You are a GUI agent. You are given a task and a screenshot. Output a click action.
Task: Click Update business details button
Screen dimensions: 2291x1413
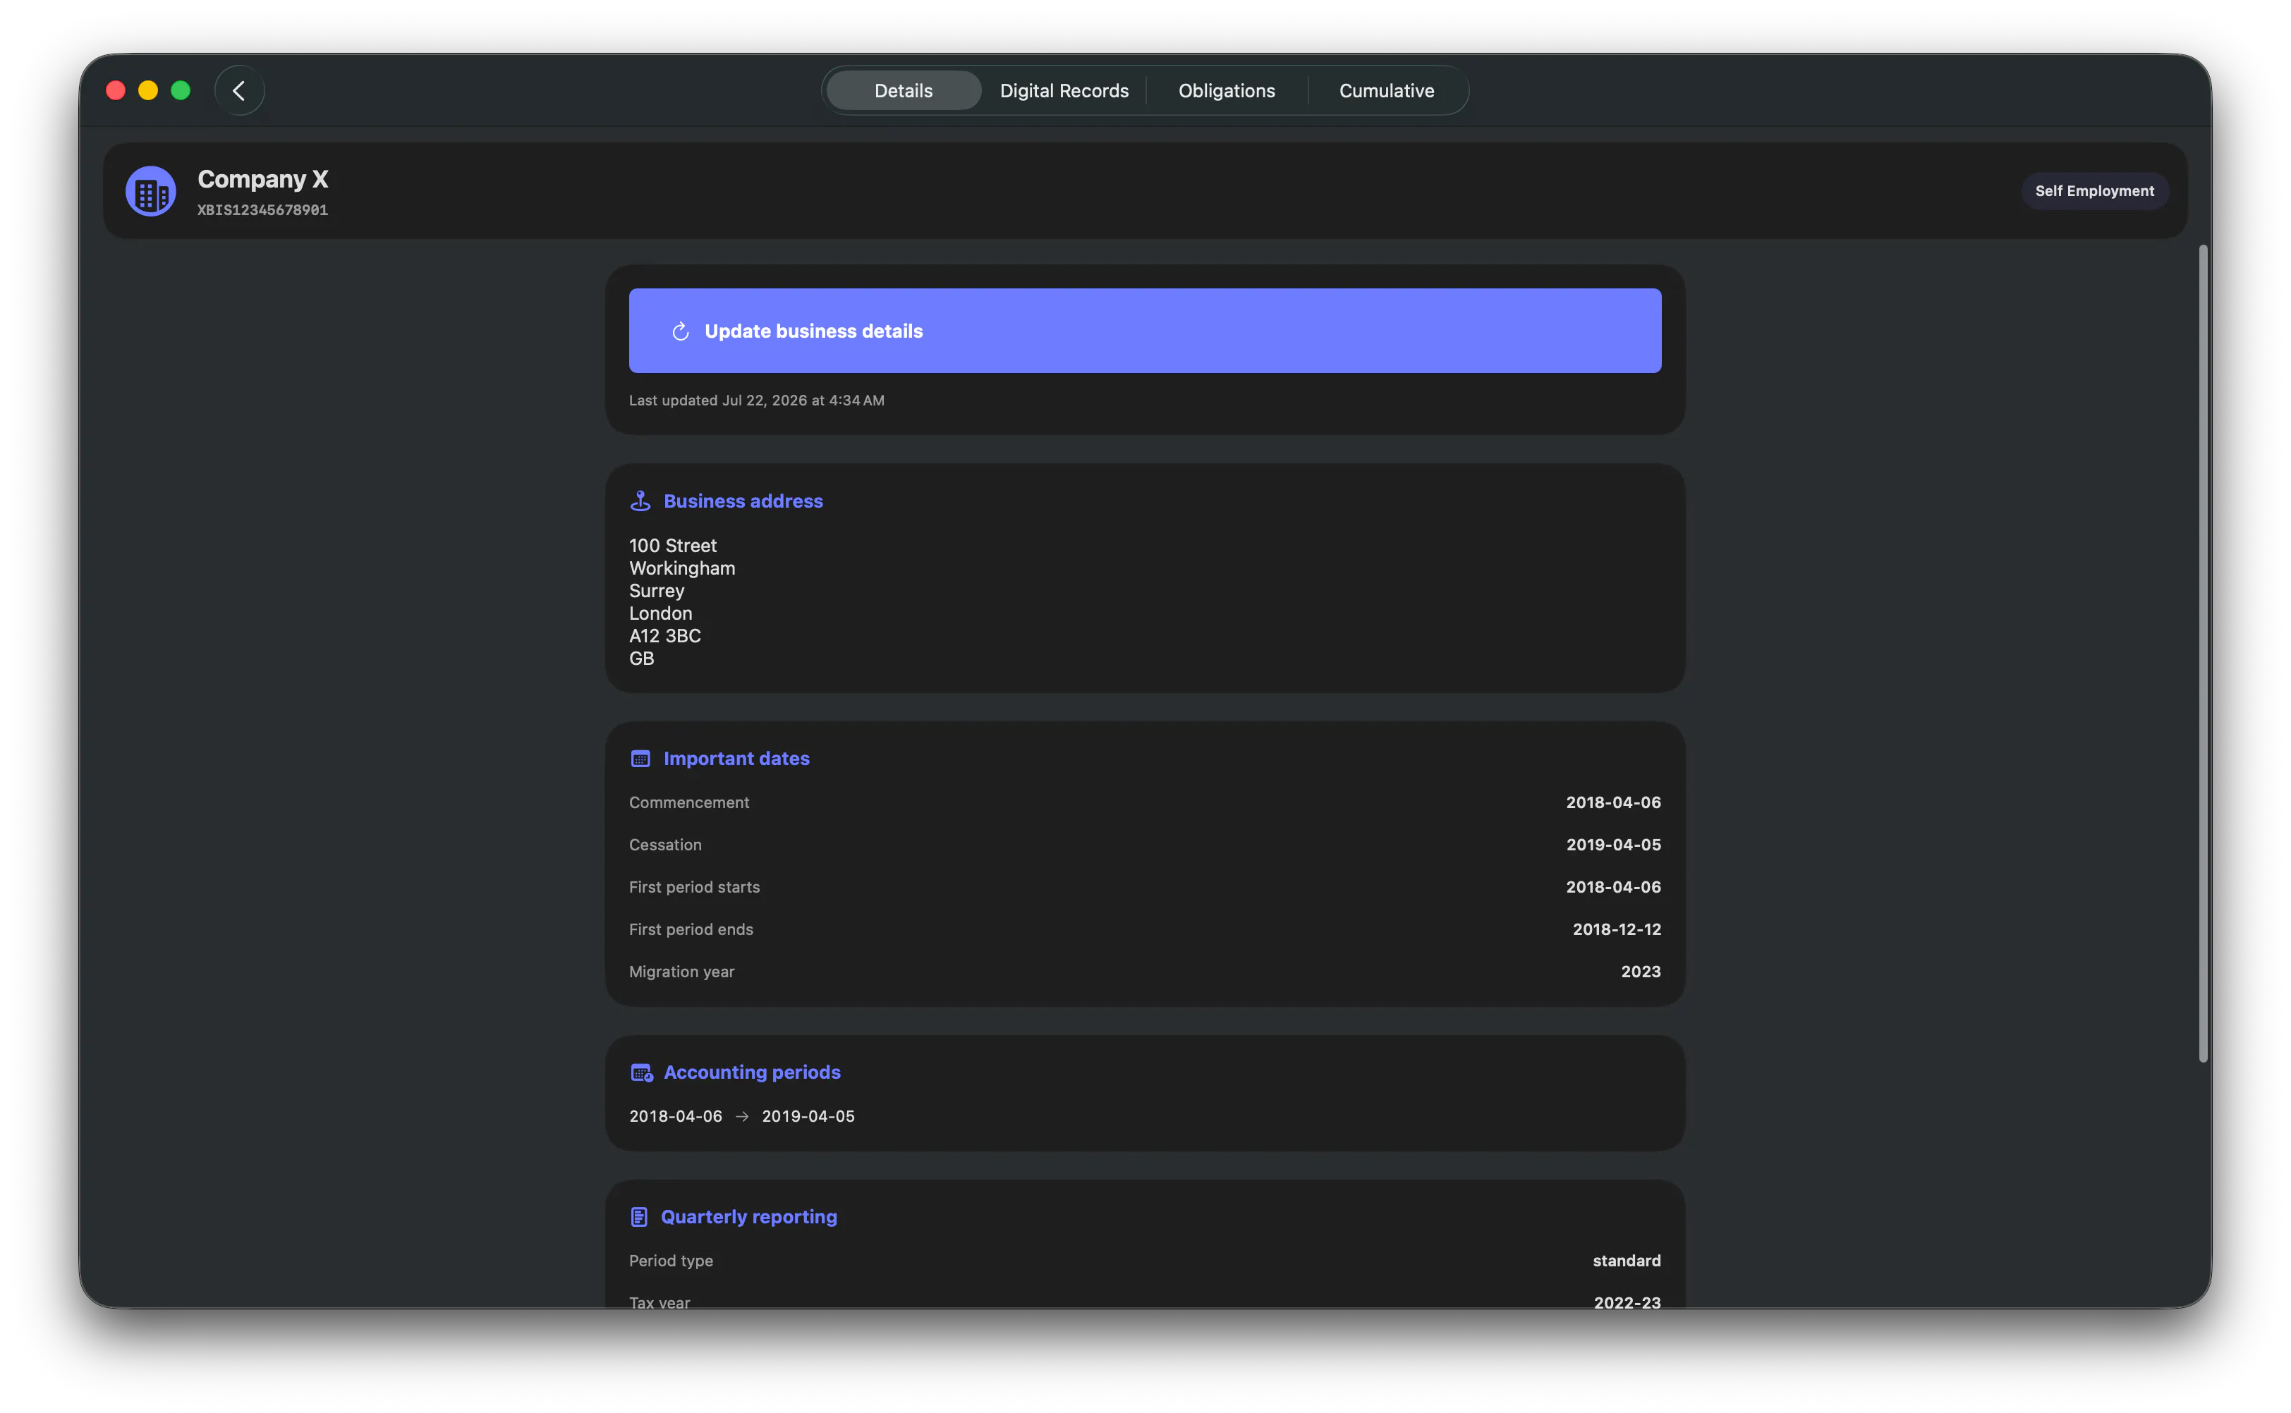(1145, 331)
